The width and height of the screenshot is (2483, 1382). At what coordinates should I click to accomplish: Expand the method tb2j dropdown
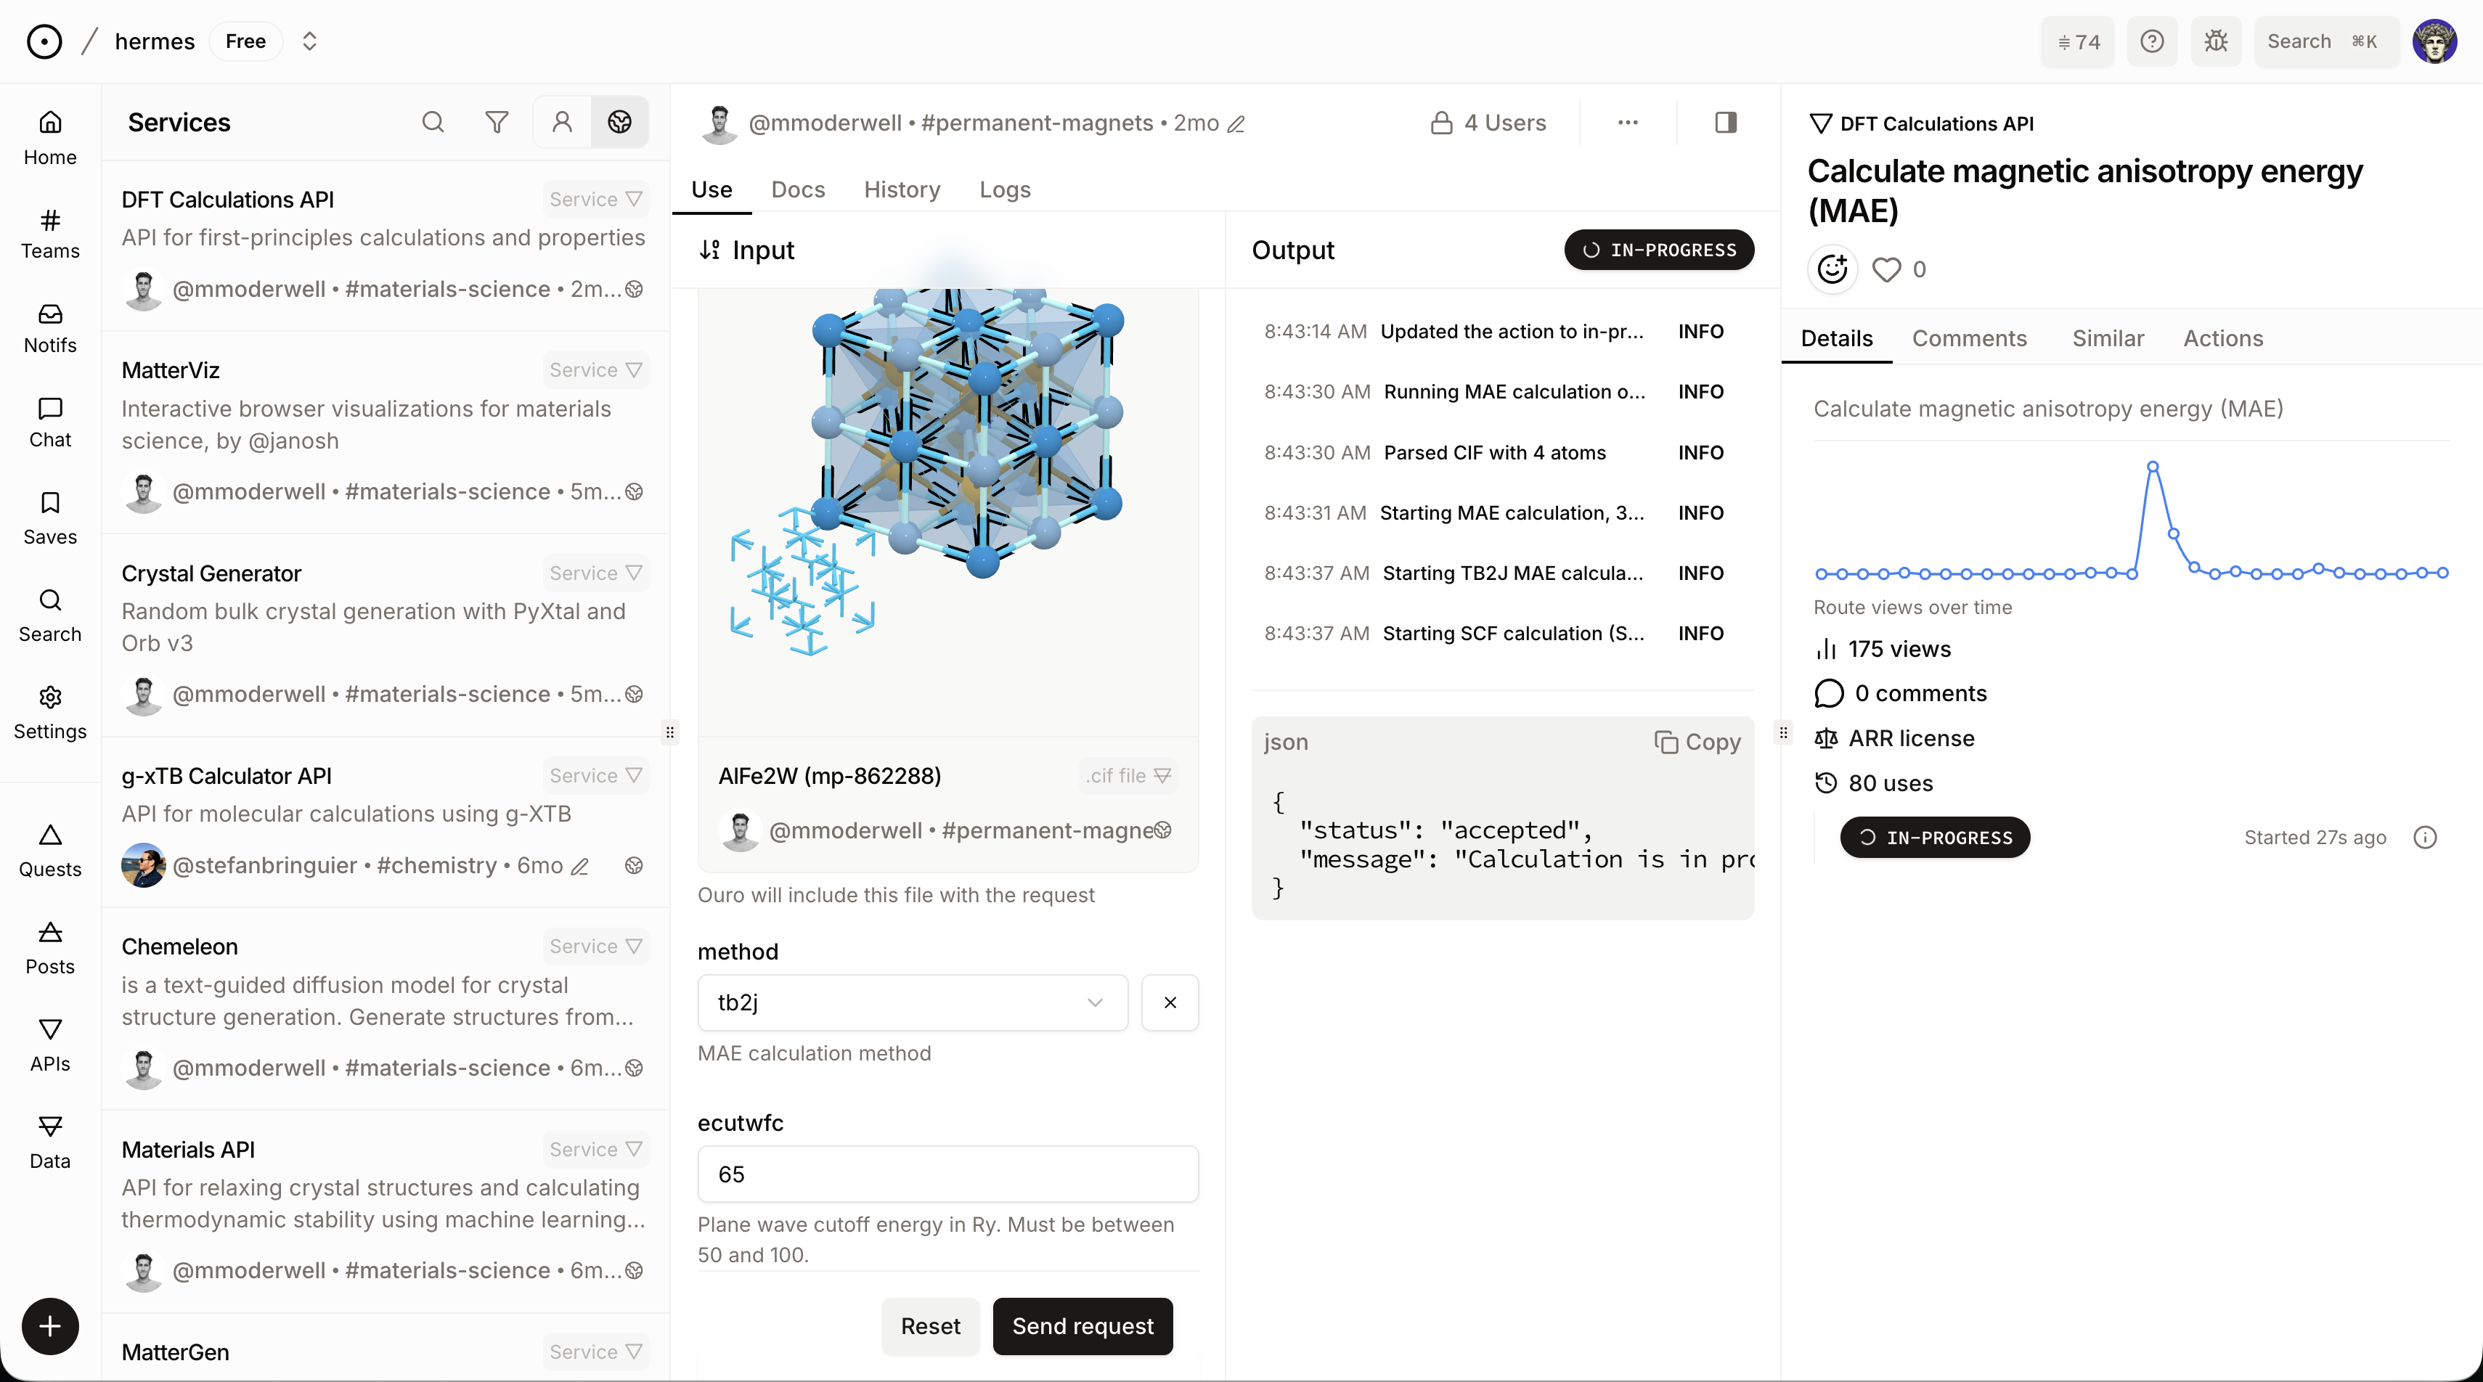[x=912, y=1002]
